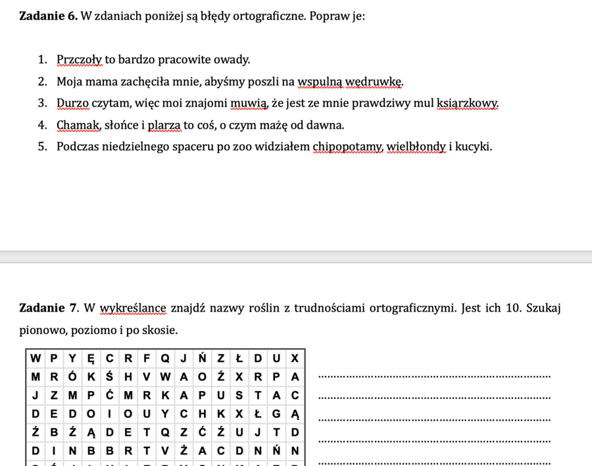Click the misspelled word "ksiąrzkowy"
This screenshot has width=592, height=466.
pos(467,103)
